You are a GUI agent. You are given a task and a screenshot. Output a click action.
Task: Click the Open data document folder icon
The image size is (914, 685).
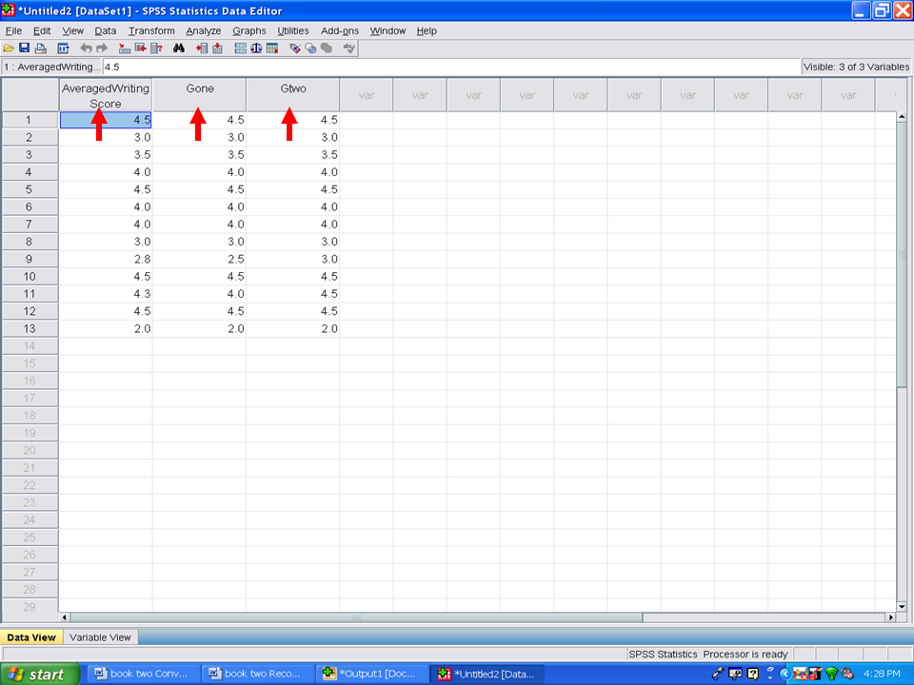[9, 48]
